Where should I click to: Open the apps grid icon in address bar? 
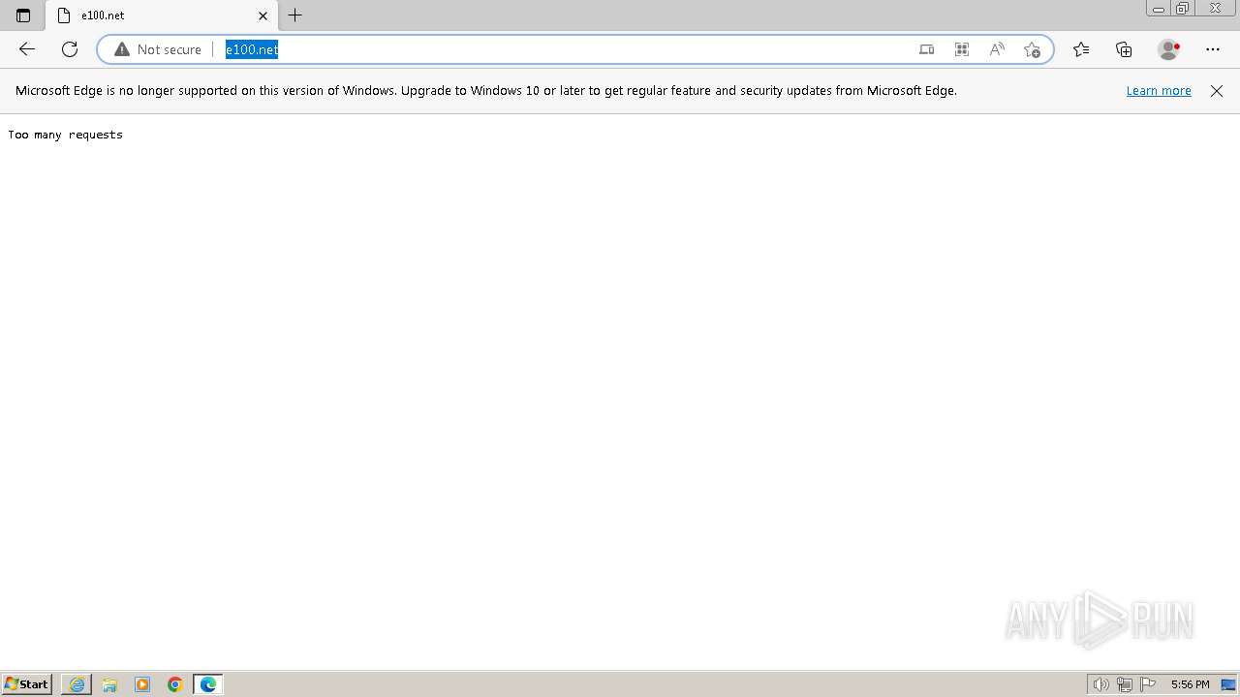tap(962, 49)
